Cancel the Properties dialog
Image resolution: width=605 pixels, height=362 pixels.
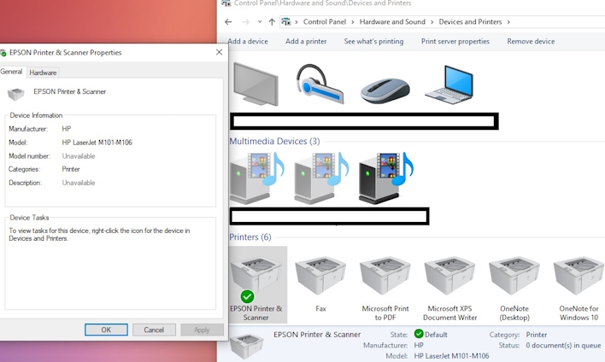pos(154,330)
